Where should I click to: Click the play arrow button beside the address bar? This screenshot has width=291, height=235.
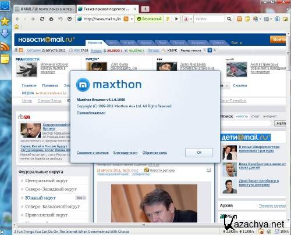pos(176,19)
